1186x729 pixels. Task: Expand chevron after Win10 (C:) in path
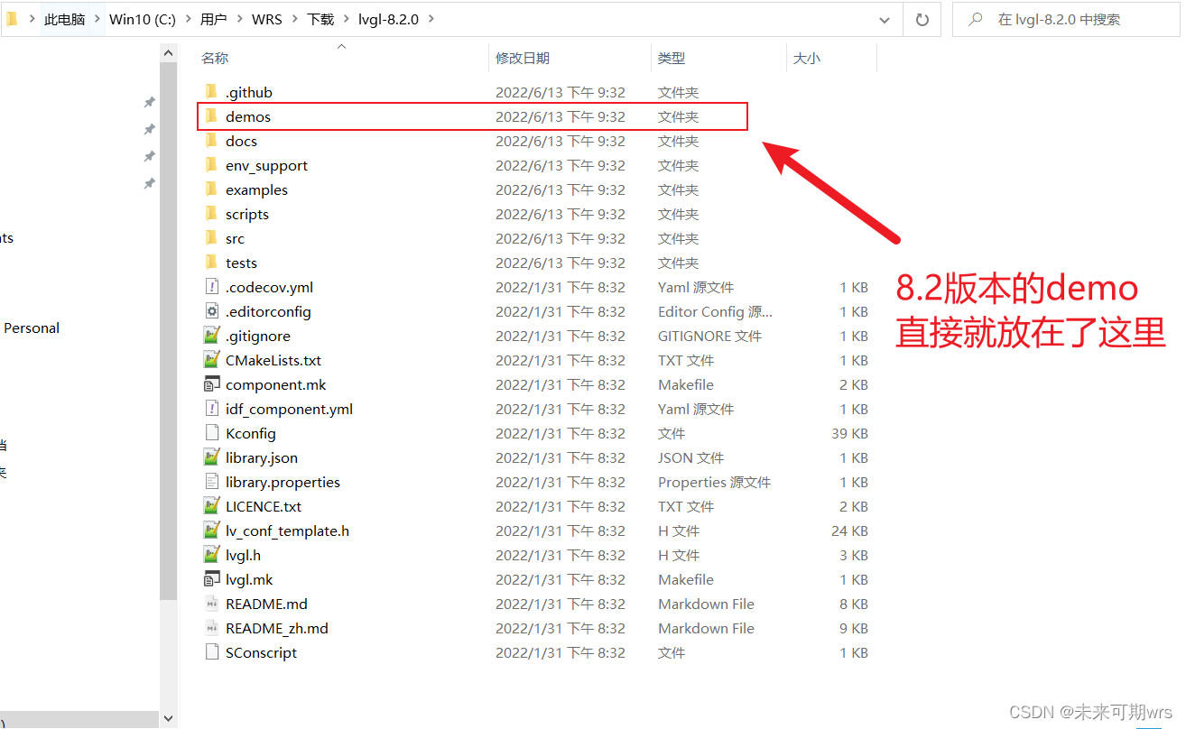pos(188,19)
